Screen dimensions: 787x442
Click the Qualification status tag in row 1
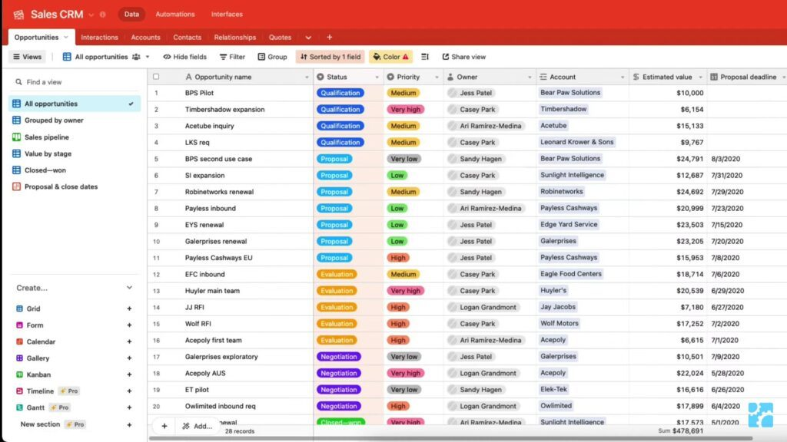340,93
